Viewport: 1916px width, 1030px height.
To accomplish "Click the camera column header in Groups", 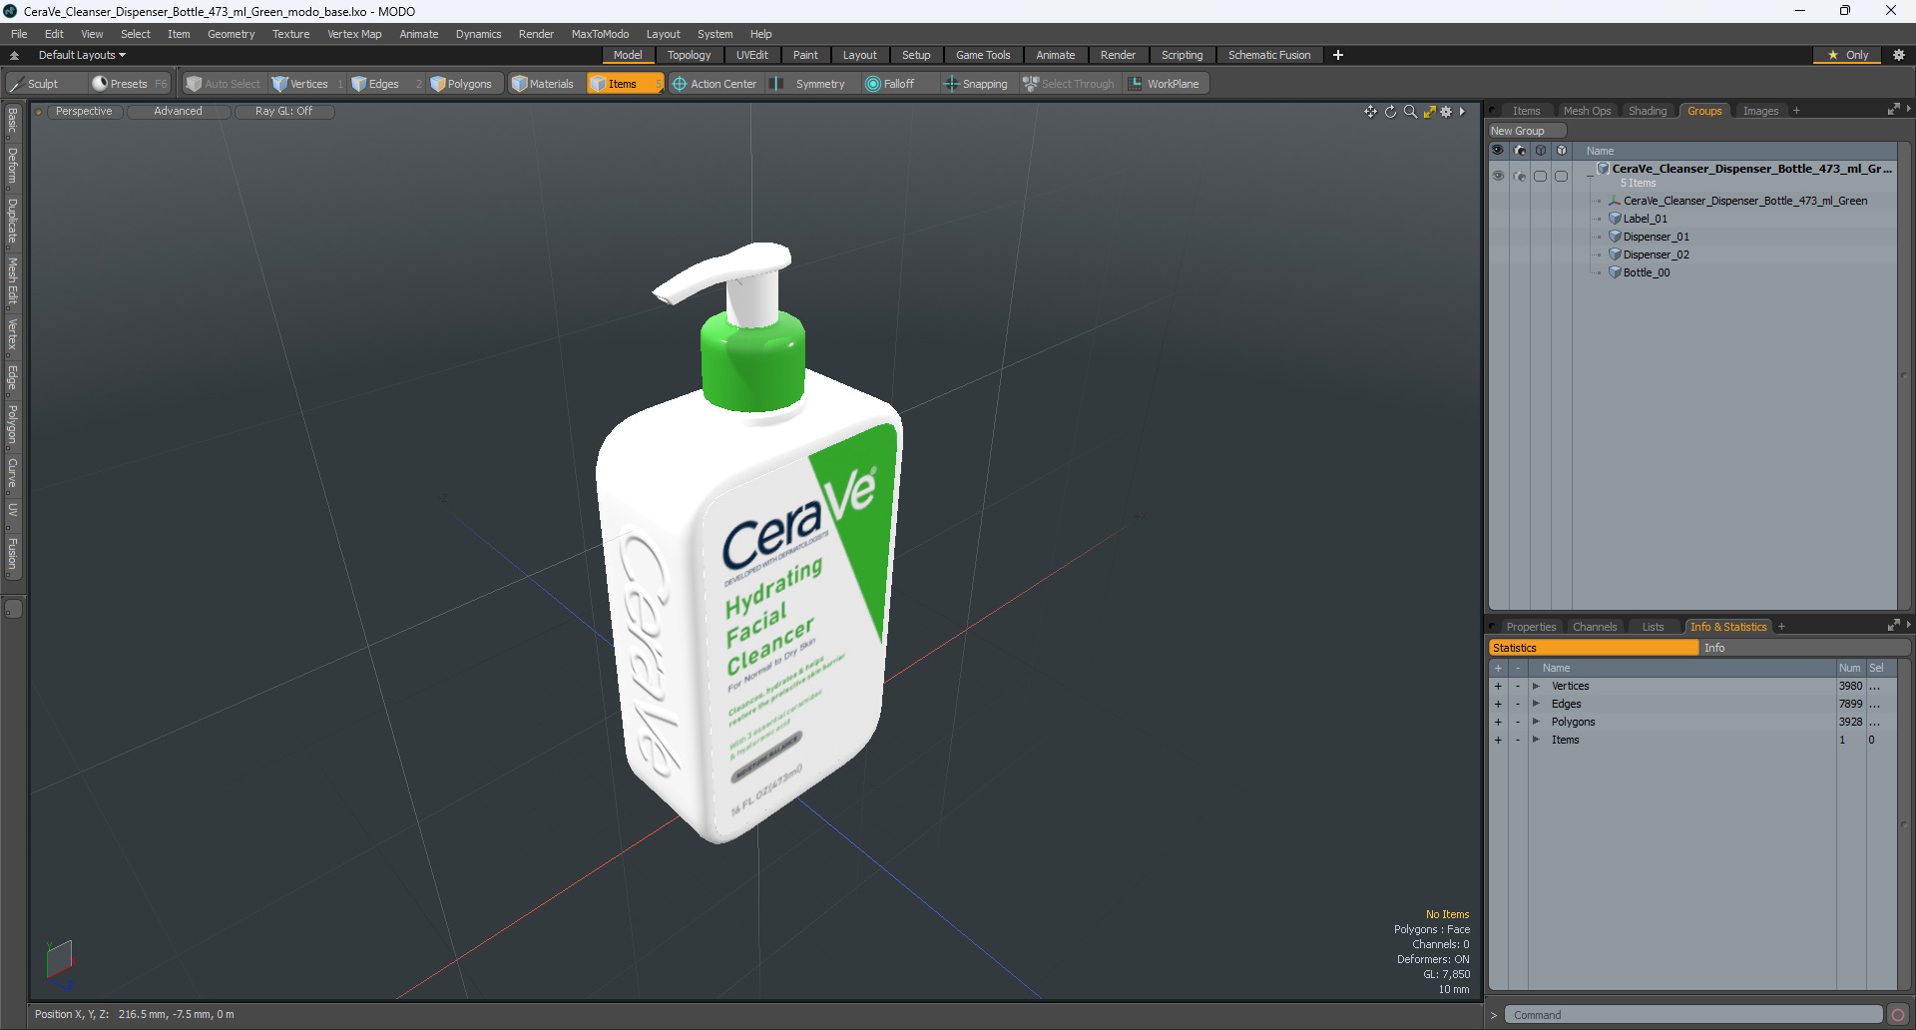I will tap(1520, 151).
